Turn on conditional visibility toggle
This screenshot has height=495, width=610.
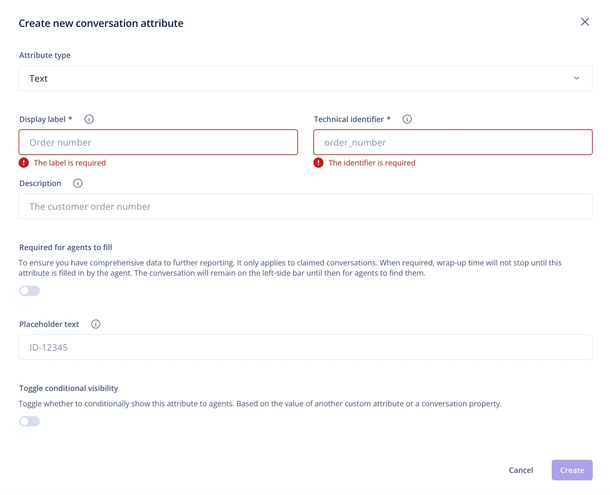(x=29, y=421)
